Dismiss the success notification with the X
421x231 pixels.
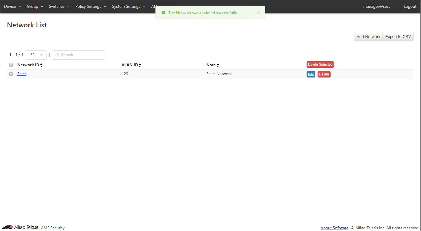tap(258, 13)
